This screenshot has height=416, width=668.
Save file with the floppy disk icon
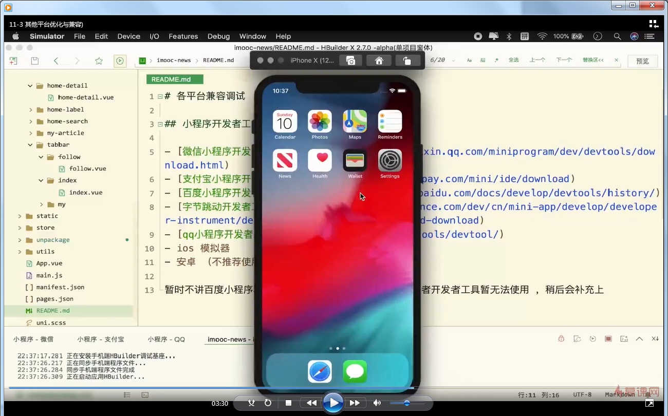(34, 61)
